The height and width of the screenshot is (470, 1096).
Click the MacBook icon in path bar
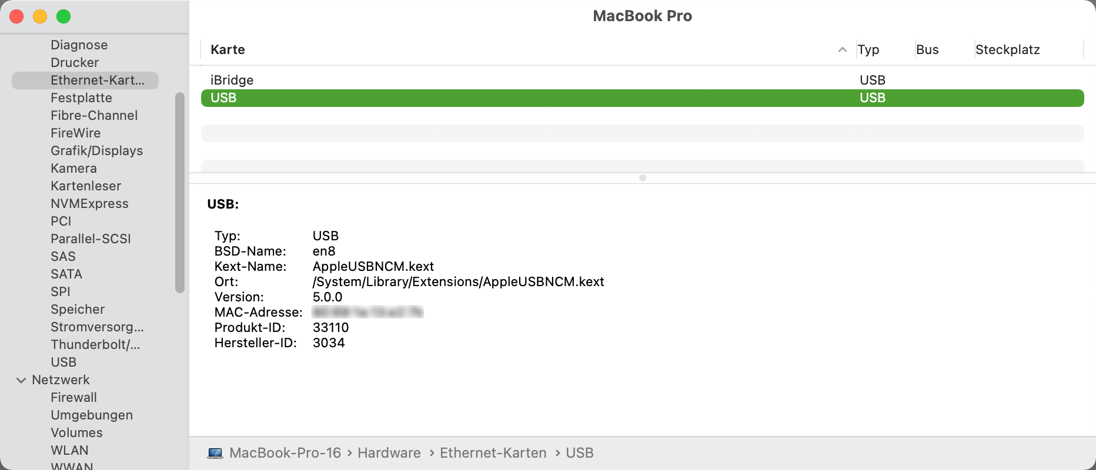pyautogui.click(x=215, y=453)
